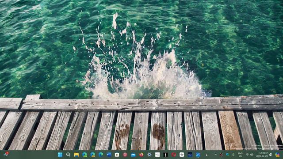Screen dimensions: 283x159
Task: Click the red-black circular tray icon
Action: pos(222,155)
